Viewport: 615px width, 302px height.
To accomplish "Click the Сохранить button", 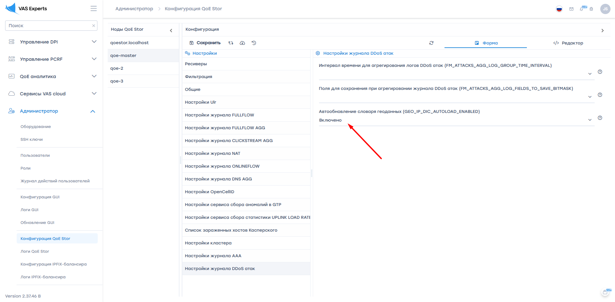I will [205, 43].
